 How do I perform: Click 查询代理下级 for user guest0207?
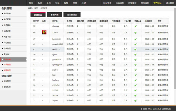pyautogui.click(x=163, y=60)
